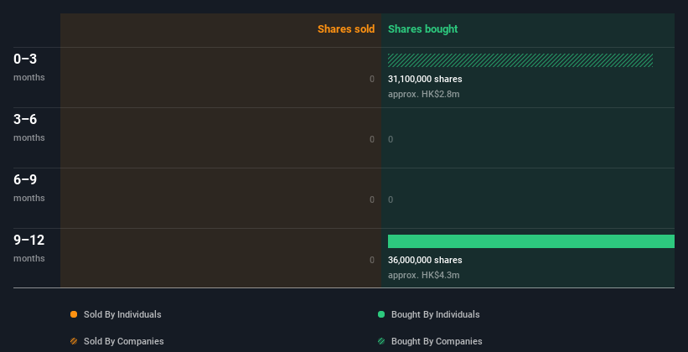This screenshot has width=688, height=352.
Task: Select the hatched 0–3 months bought bar
Action: (x=520, y=60)
